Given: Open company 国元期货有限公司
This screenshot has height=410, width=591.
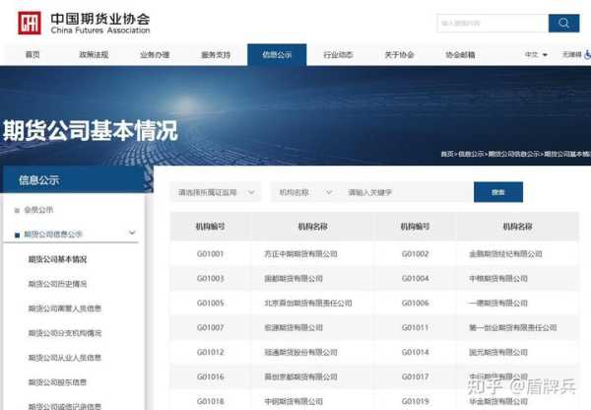Looking at the screenshot, I should (x=497, y=352).
